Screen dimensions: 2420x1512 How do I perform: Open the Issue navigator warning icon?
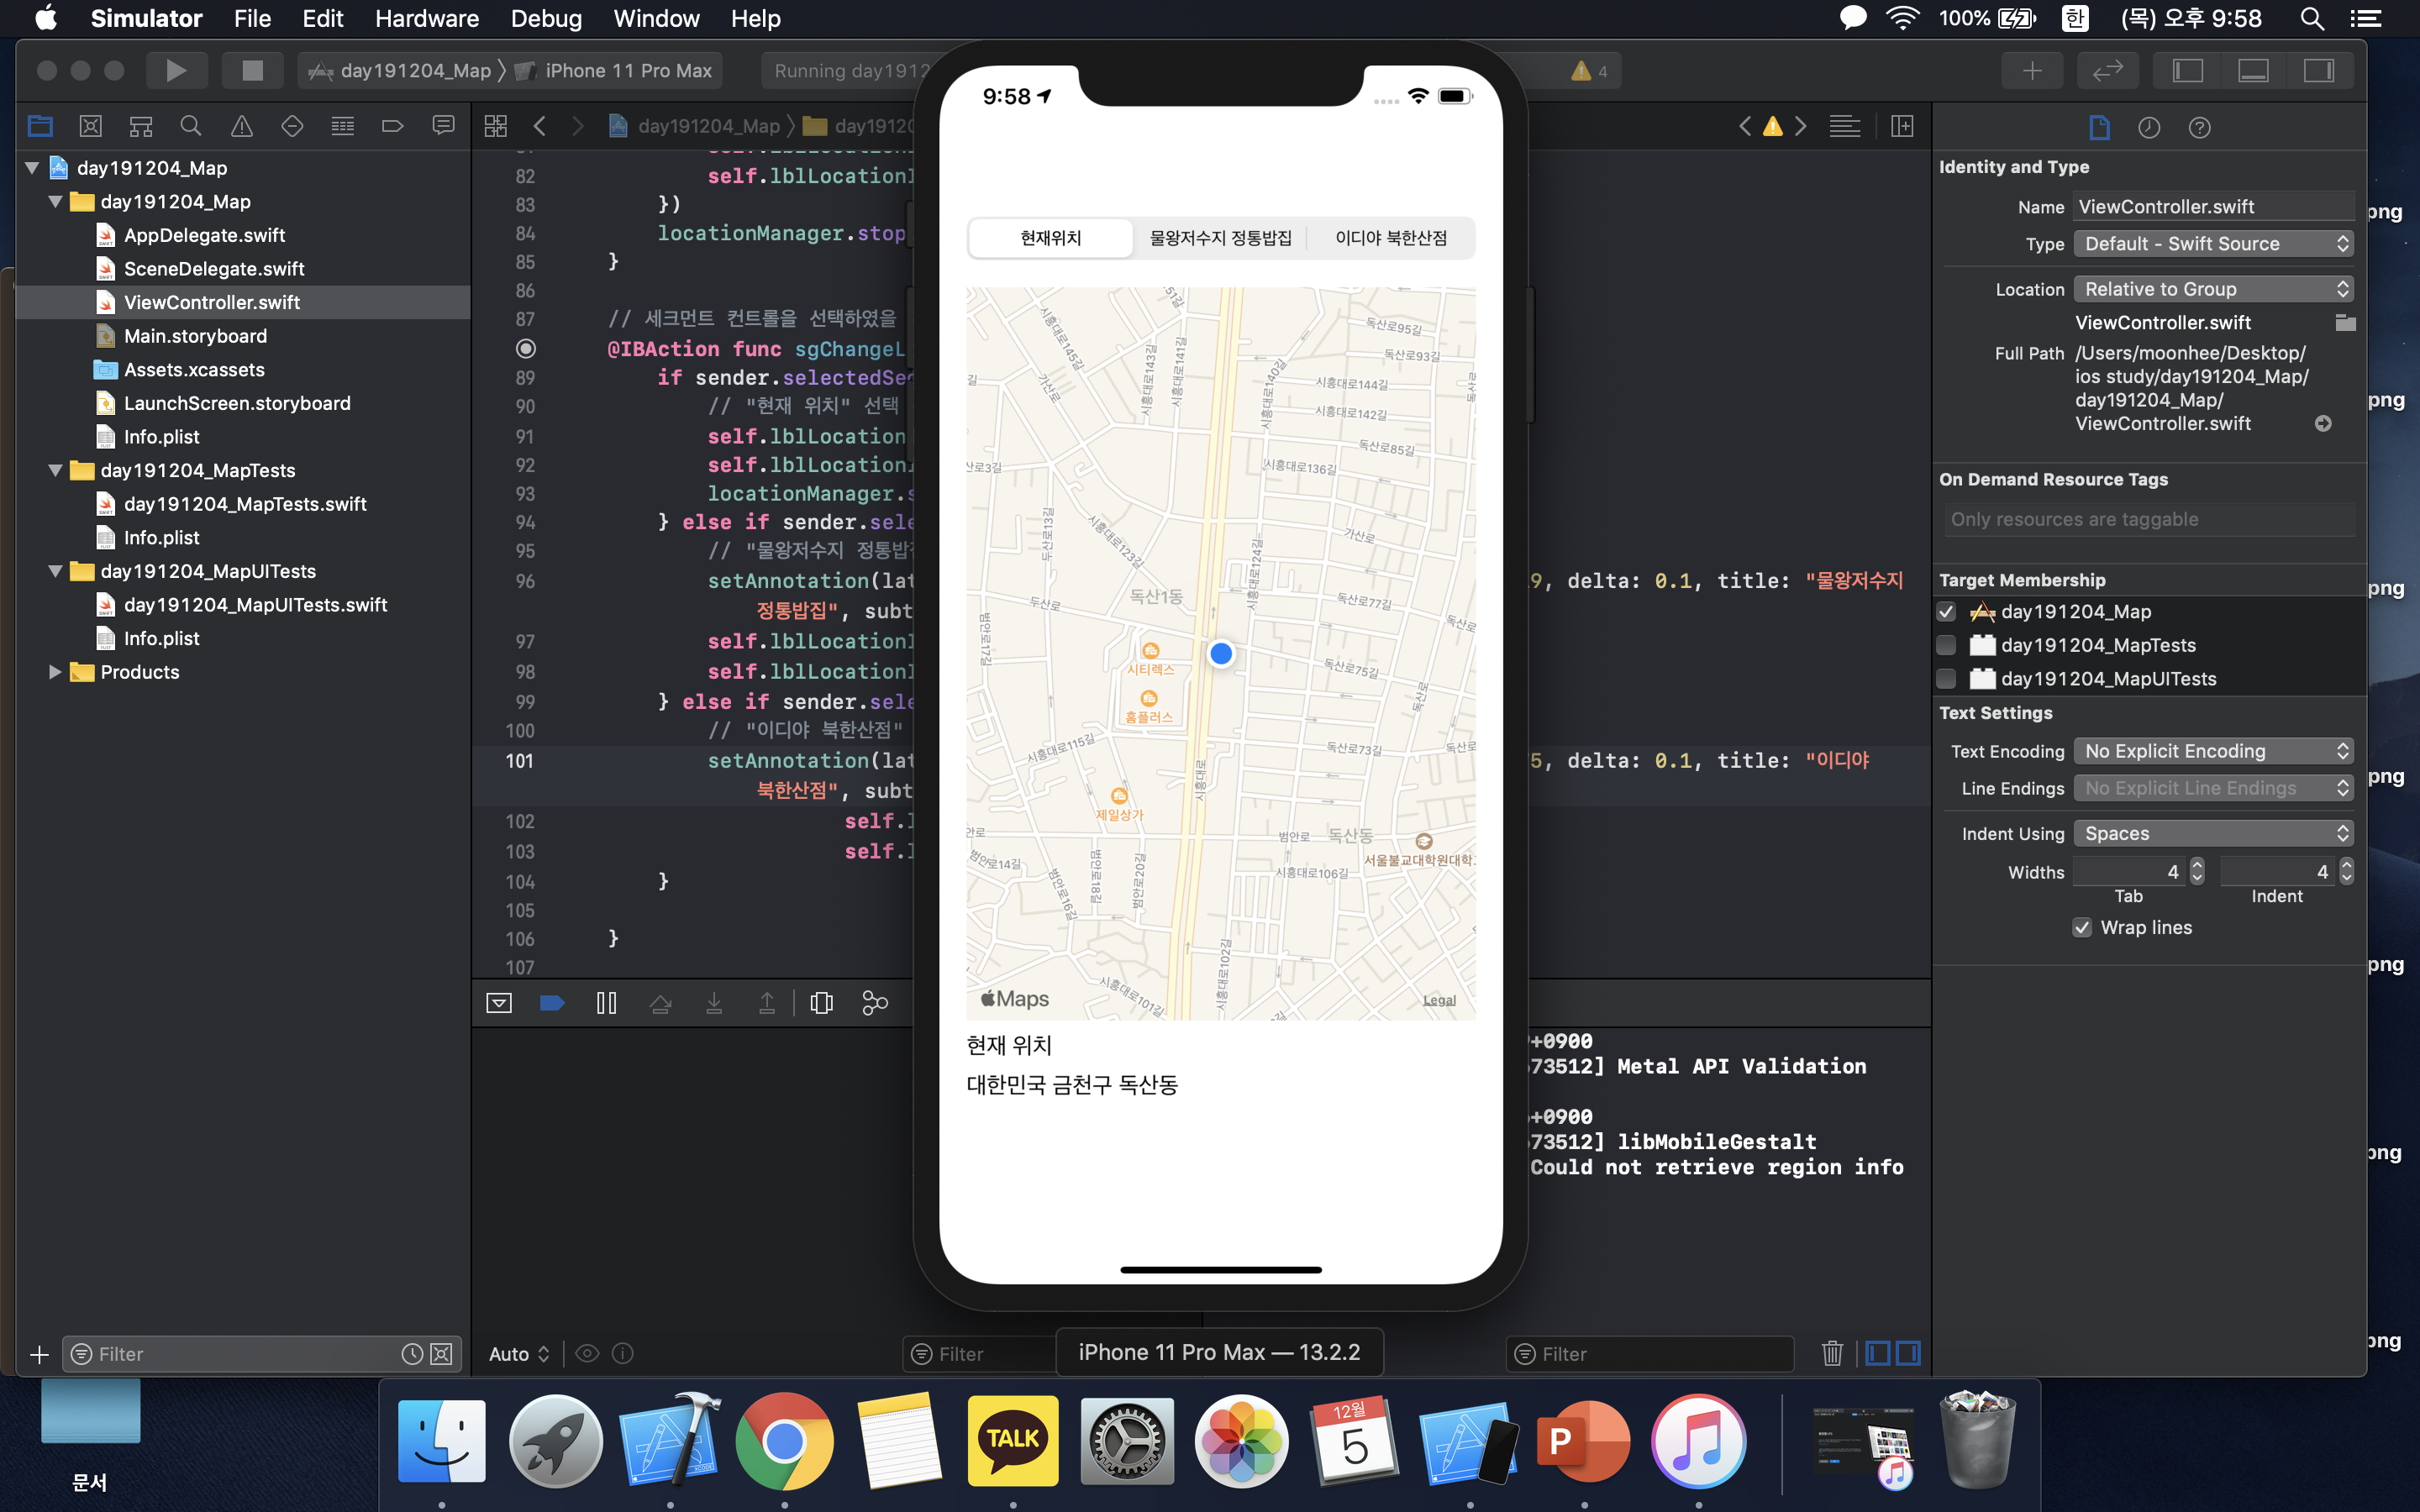241,126
